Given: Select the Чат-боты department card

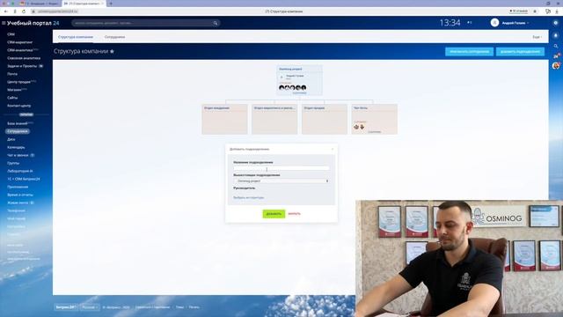Looking at the screenshot, I should [375, 120].
